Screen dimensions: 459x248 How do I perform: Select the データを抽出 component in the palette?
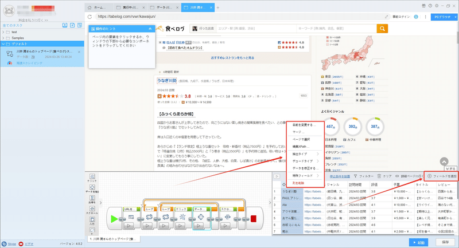[x=92, y=188]
